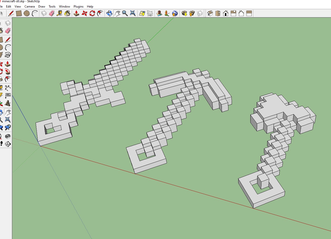Select the Text label ABC tool
331x239 pixels.
(x=8, y=95)
